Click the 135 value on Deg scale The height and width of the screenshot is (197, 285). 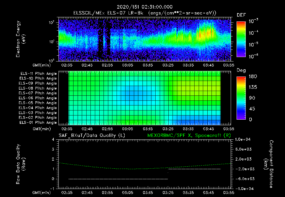pos(253,87)
